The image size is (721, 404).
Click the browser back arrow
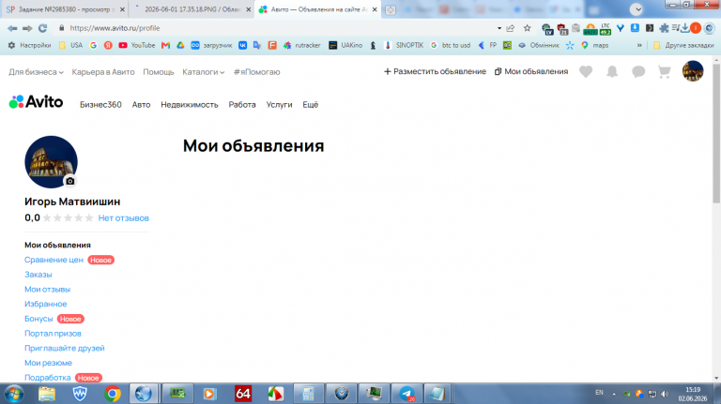[12, 28]
